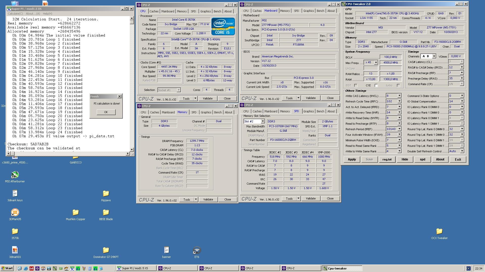Switch to Bench tab in CPU-Z Memory window
485x272 pixels.
(218, 112)
